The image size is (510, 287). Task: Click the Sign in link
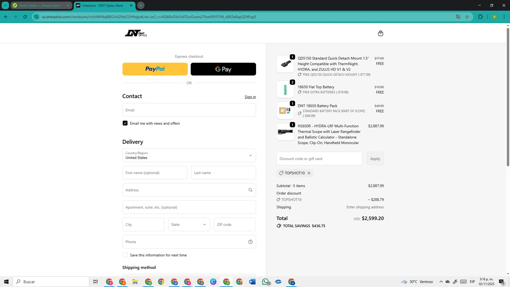[x=250, y=97]
